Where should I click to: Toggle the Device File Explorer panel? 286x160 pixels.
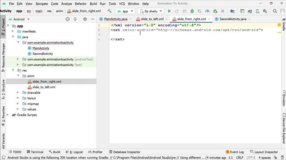[284, 128]
